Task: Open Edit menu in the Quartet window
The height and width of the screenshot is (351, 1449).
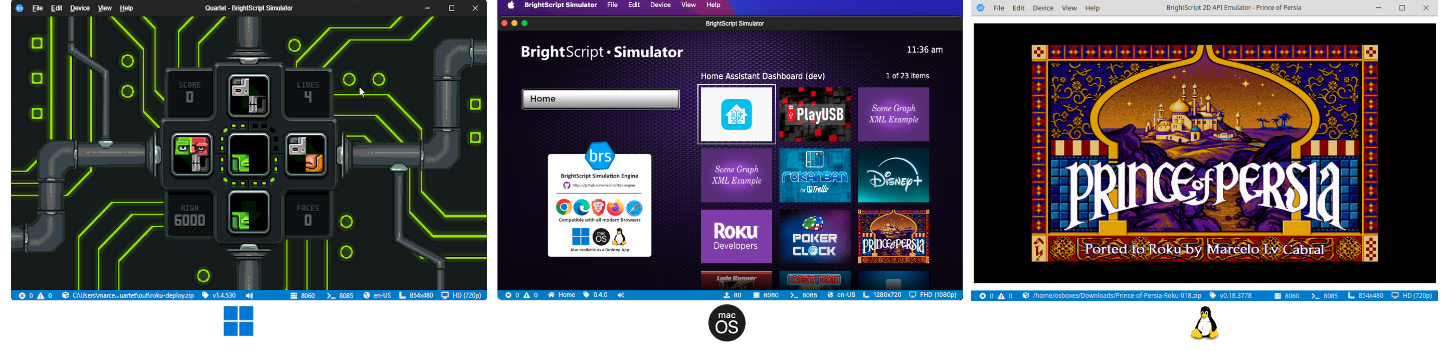Action: tap(57, 9)
